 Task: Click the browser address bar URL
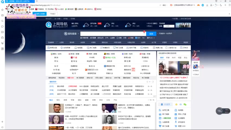45,5
